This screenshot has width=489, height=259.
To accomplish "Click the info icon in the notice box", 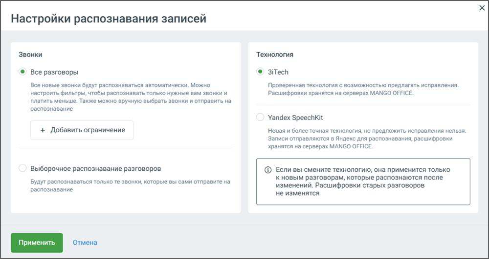I will click(x=268, y=170).
